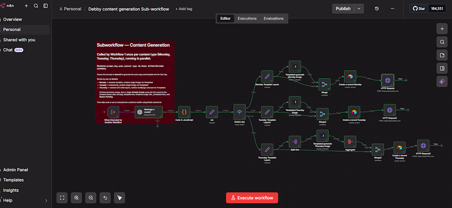Click the plus create-new icon in sidebar header
Image resolution: width=452 pixels, height=208 pixels.
[26, 6]
